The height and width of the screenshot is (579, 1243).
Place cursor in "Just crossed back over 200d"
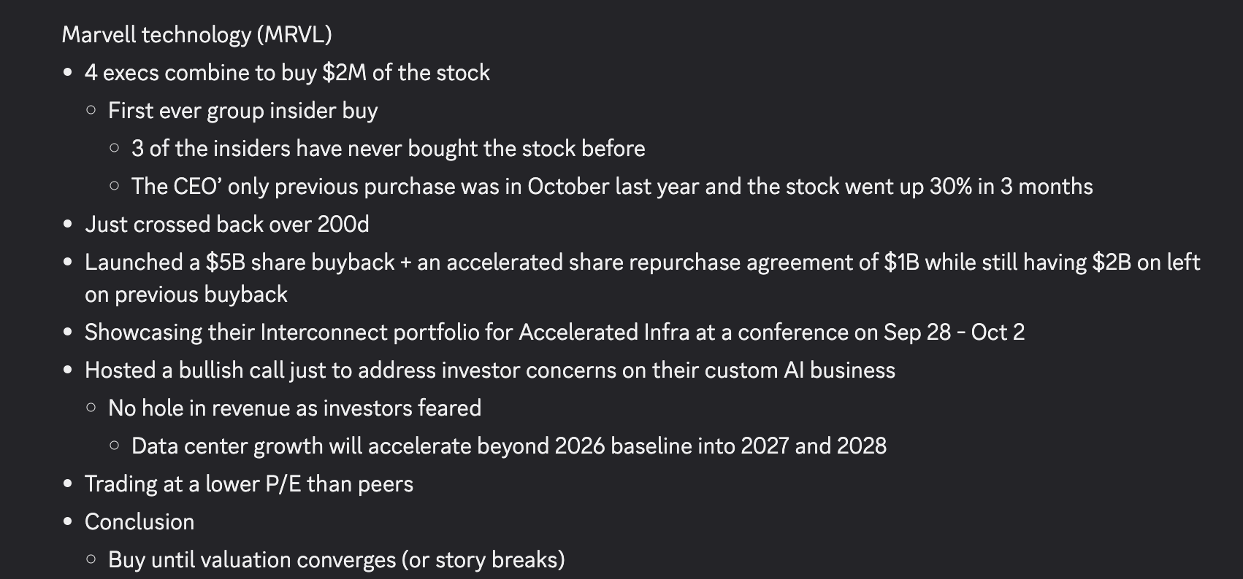tap(226, 224)
